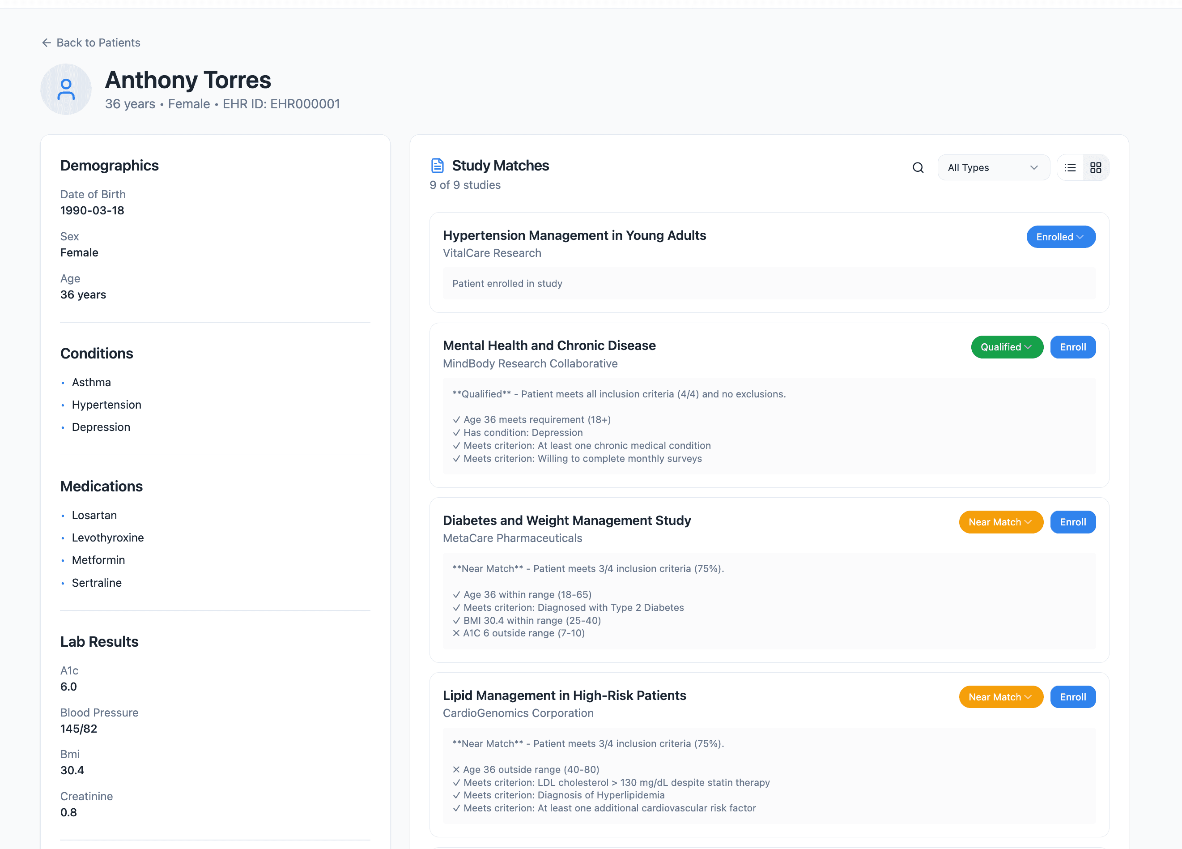1182x849 pixels.
Task: Click chevron inside the Qualified badge
Action: pos(1028,347)
